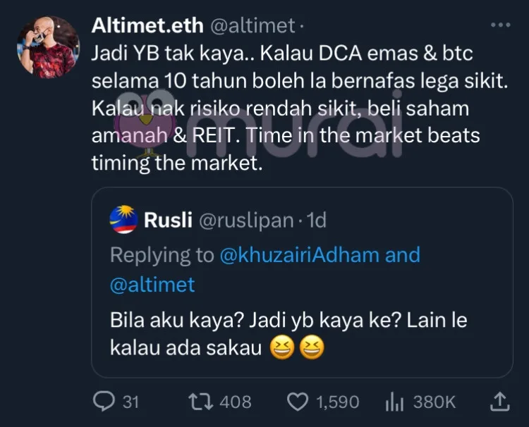Open the @khuzairiAdham mention link
Screen dimensions: 529x427
click(x=300, y=254)
